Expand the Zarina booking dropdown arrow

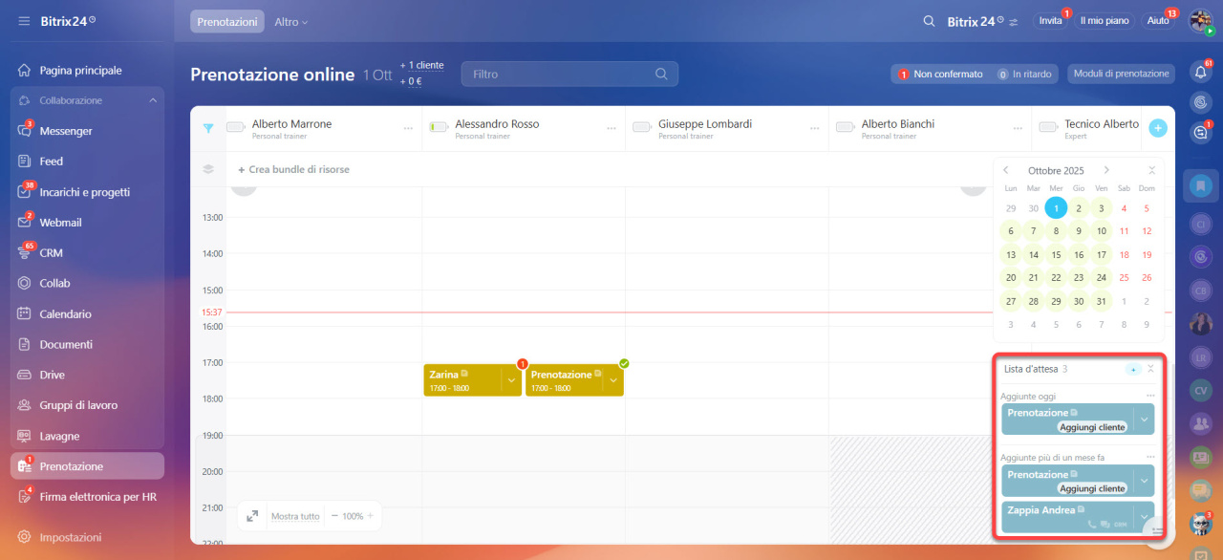click(x=511, y=380)
